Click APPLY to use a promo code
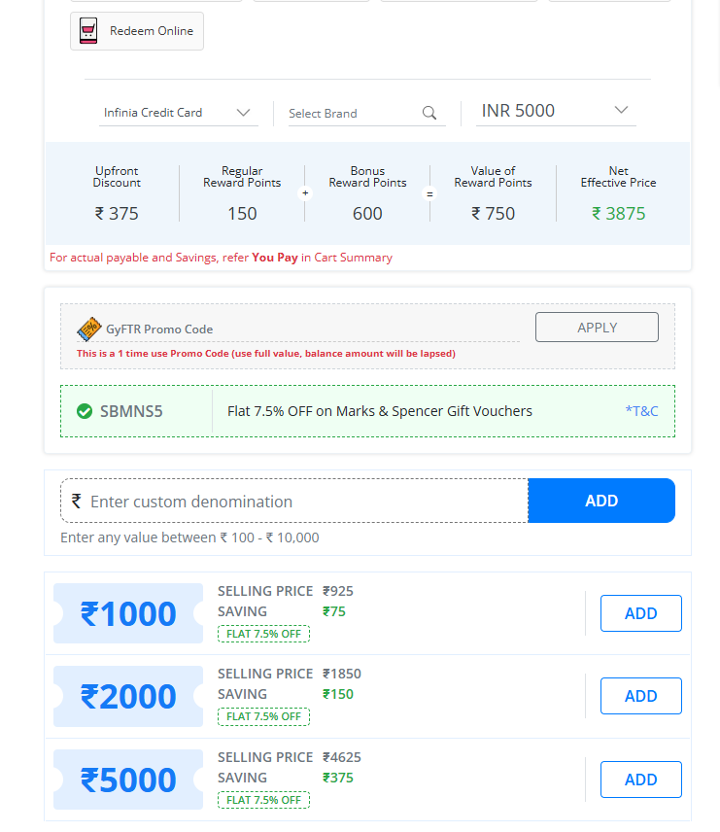The image size is (720, 832). tap(597, 327)
